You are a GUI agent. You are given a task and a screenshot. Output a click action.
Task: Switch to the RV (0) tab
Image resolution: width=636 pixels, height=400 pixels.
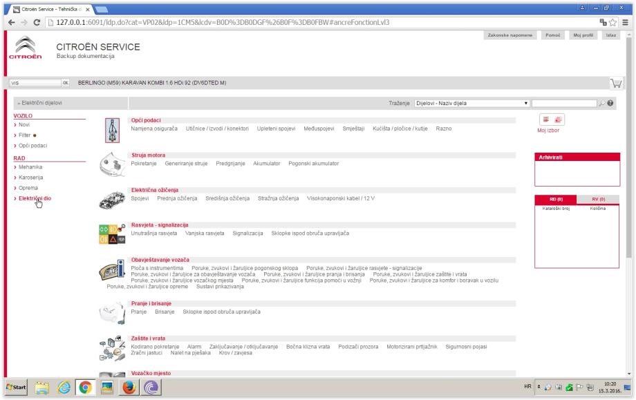pyautogui.click(x=598, y=199)
